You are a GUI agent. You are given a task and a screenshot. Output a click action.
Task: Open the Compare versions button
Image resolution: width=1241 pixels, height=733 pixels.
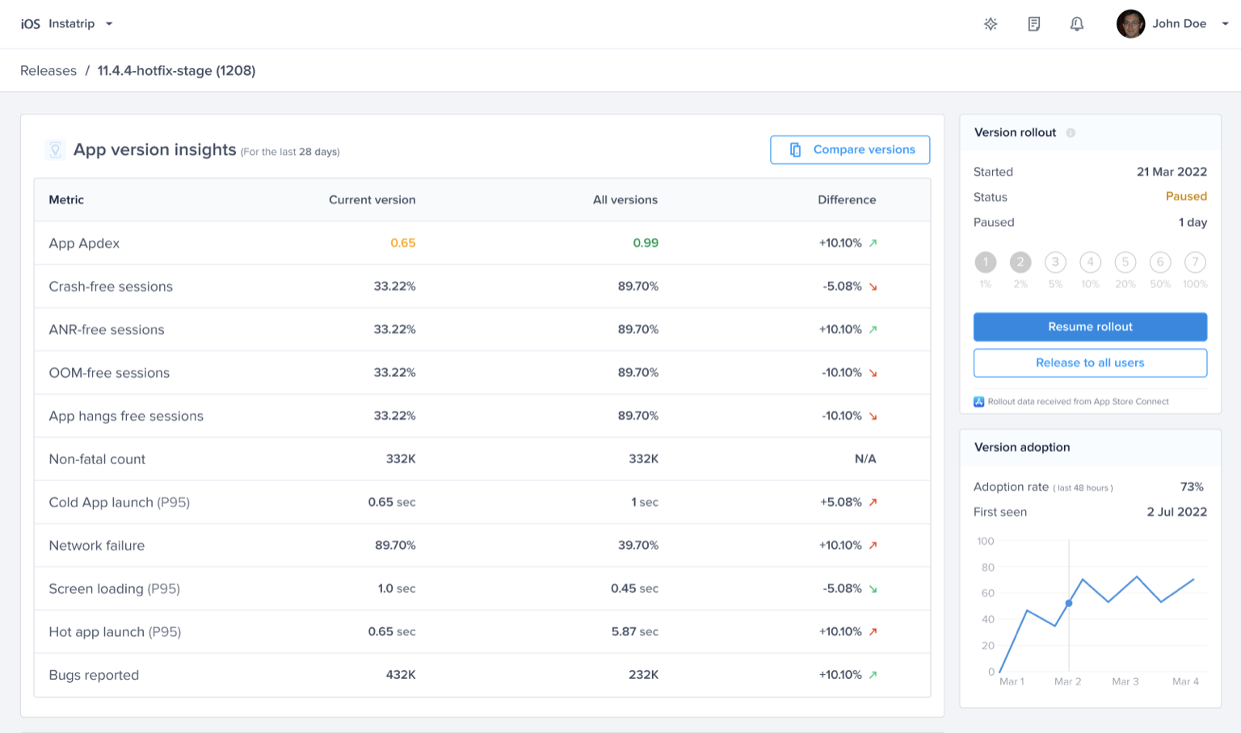(x=850, y=150)
